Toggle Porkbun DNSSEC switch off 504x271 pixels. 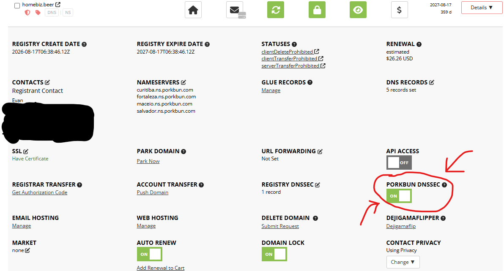tap(399, 196)
